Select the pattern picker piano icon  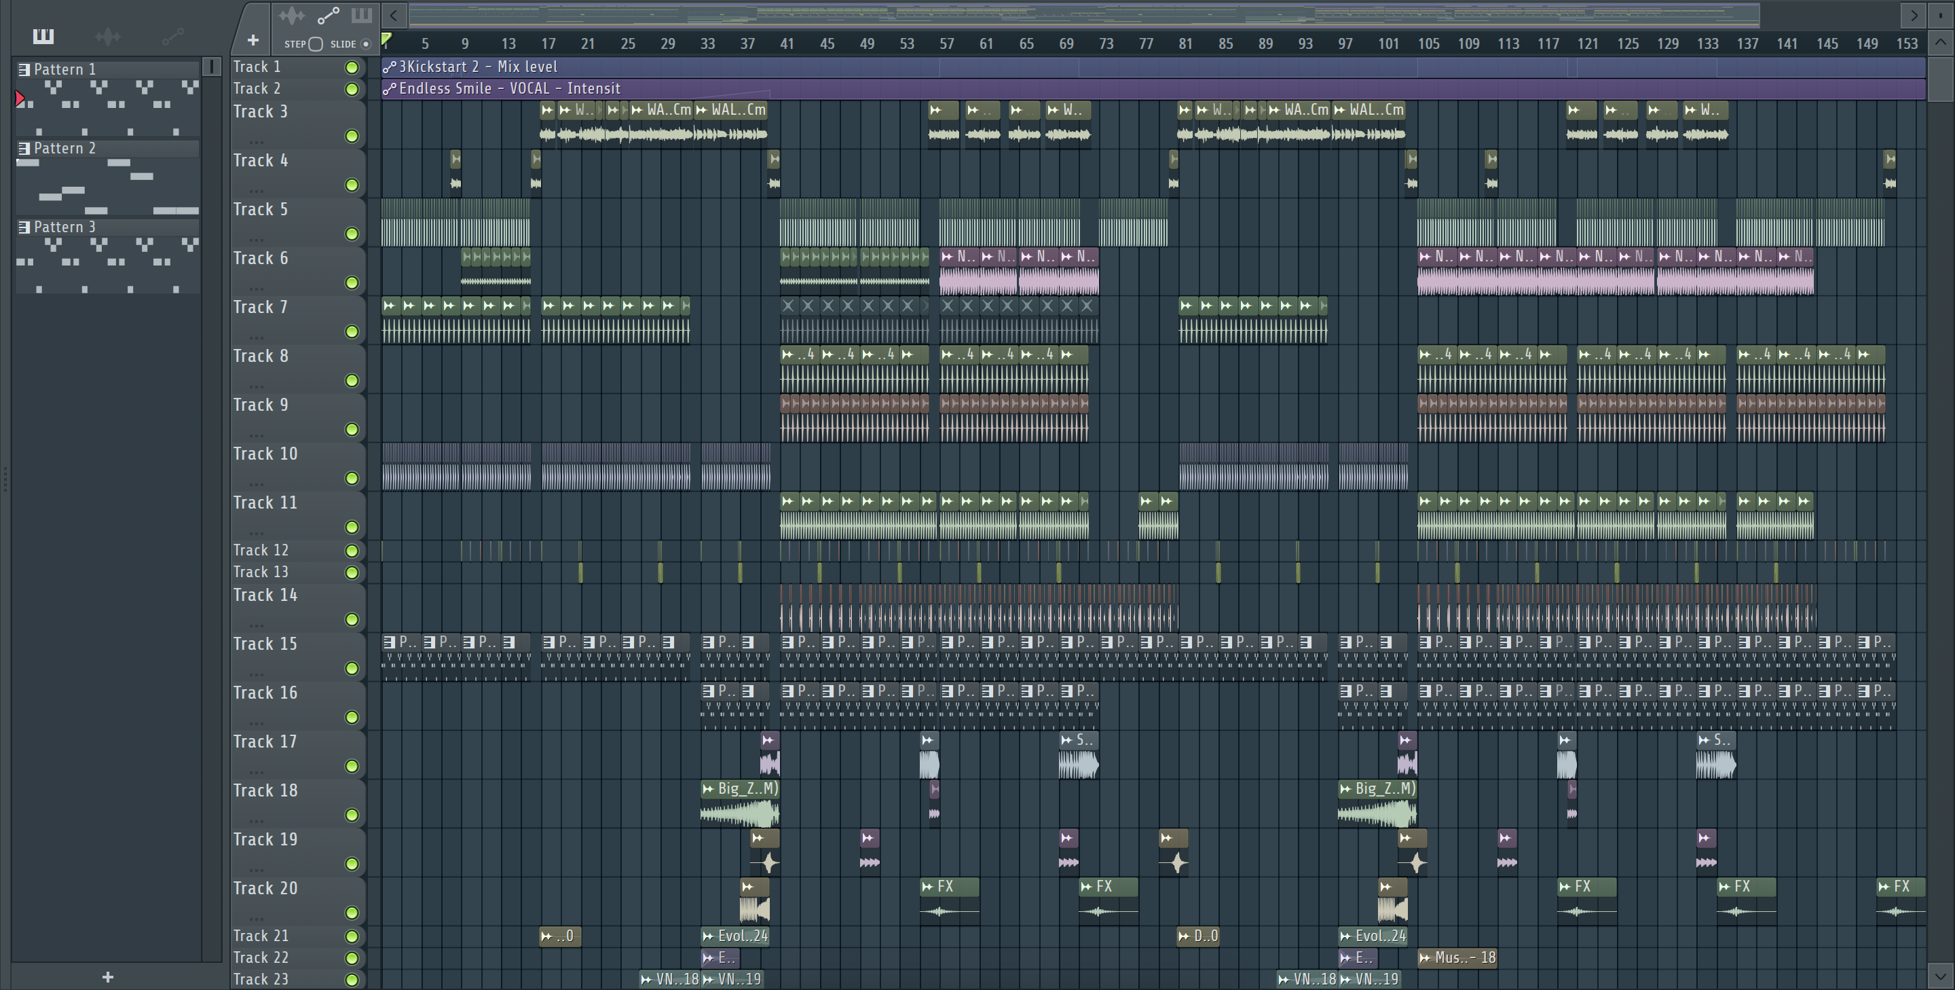pos(43,36)
